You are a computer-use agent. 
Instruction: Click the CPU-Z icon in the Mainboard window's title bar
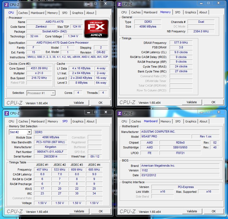coord(120,113)
